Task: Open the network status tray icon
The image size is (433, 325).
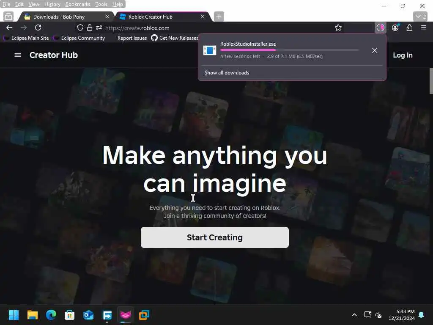Action: tap(367, 315)
